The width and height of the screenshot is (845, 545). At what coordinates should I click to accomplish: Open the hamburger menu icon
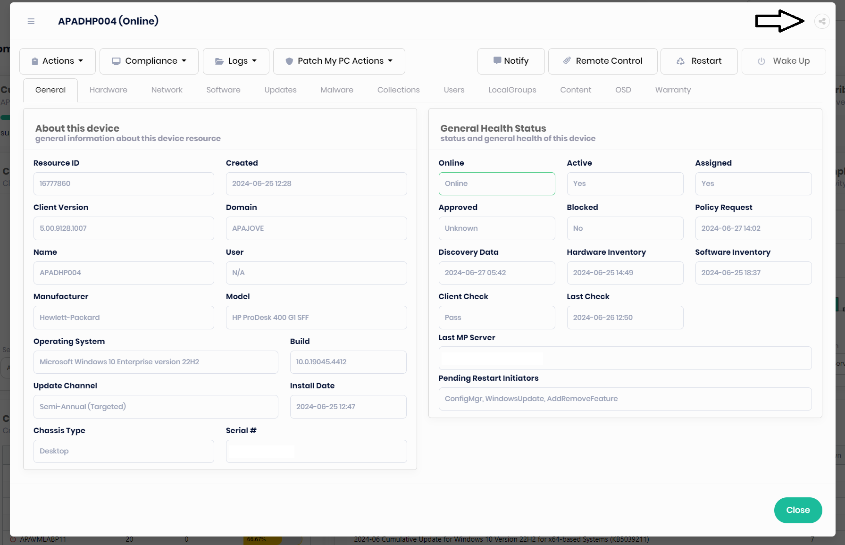pos(31,21)
